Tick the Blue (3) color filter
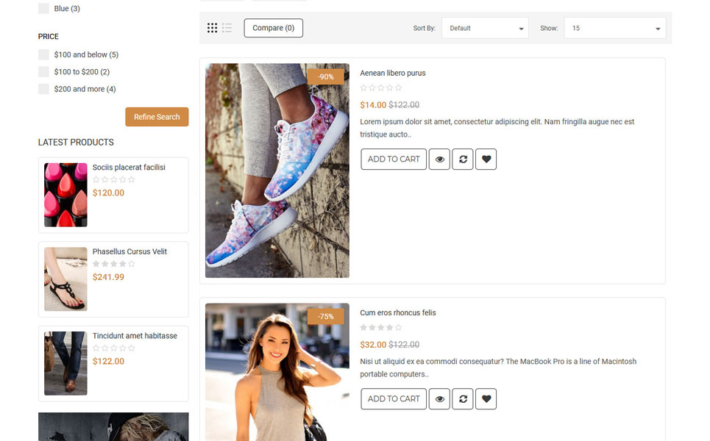 (x=43, y=8)
